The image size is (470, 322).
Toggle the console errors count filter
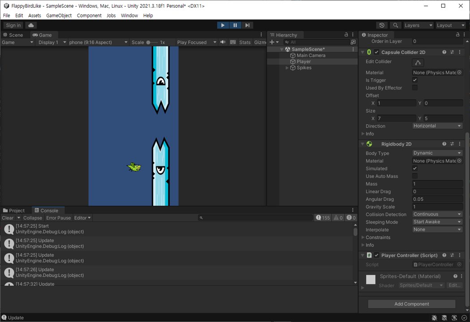tap(351, 218)
